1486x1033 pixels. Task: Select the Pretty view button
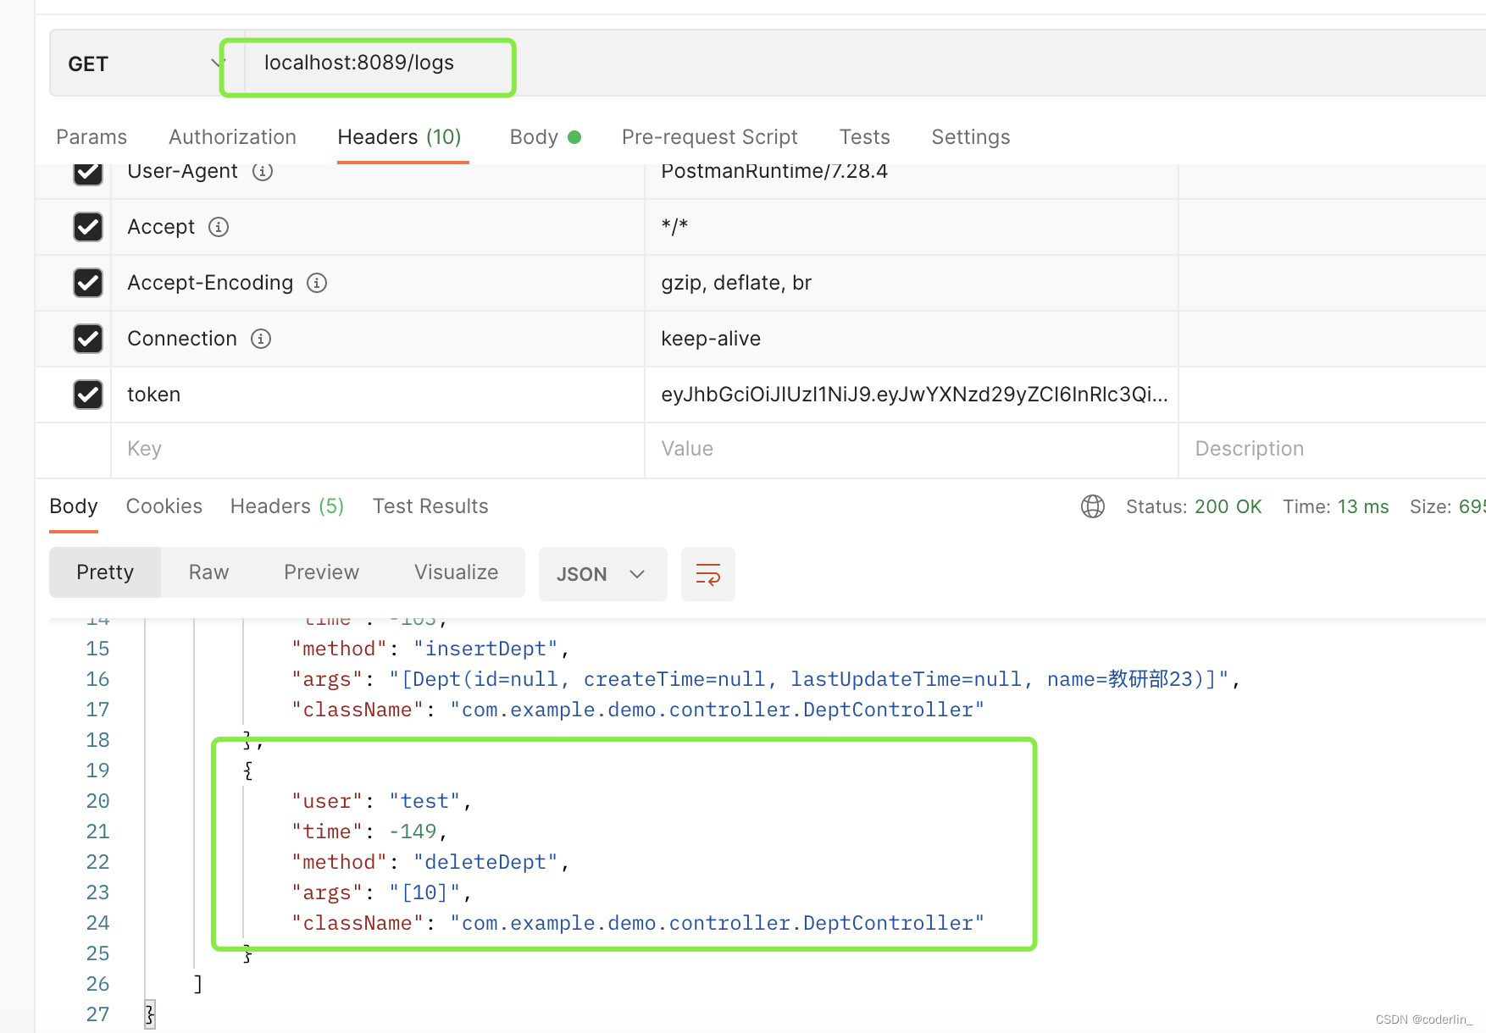(x=105, y=572)
